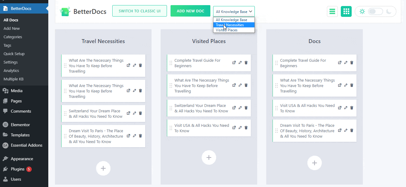Screen dimensions: 406x187
Task: Delete Switzerland doc in Visited Places column
Action: tap(246, 108)
